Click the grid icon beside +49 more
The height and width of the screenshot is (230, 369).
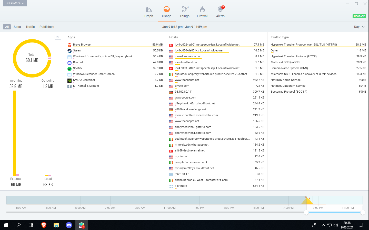[x=171, y=186]
